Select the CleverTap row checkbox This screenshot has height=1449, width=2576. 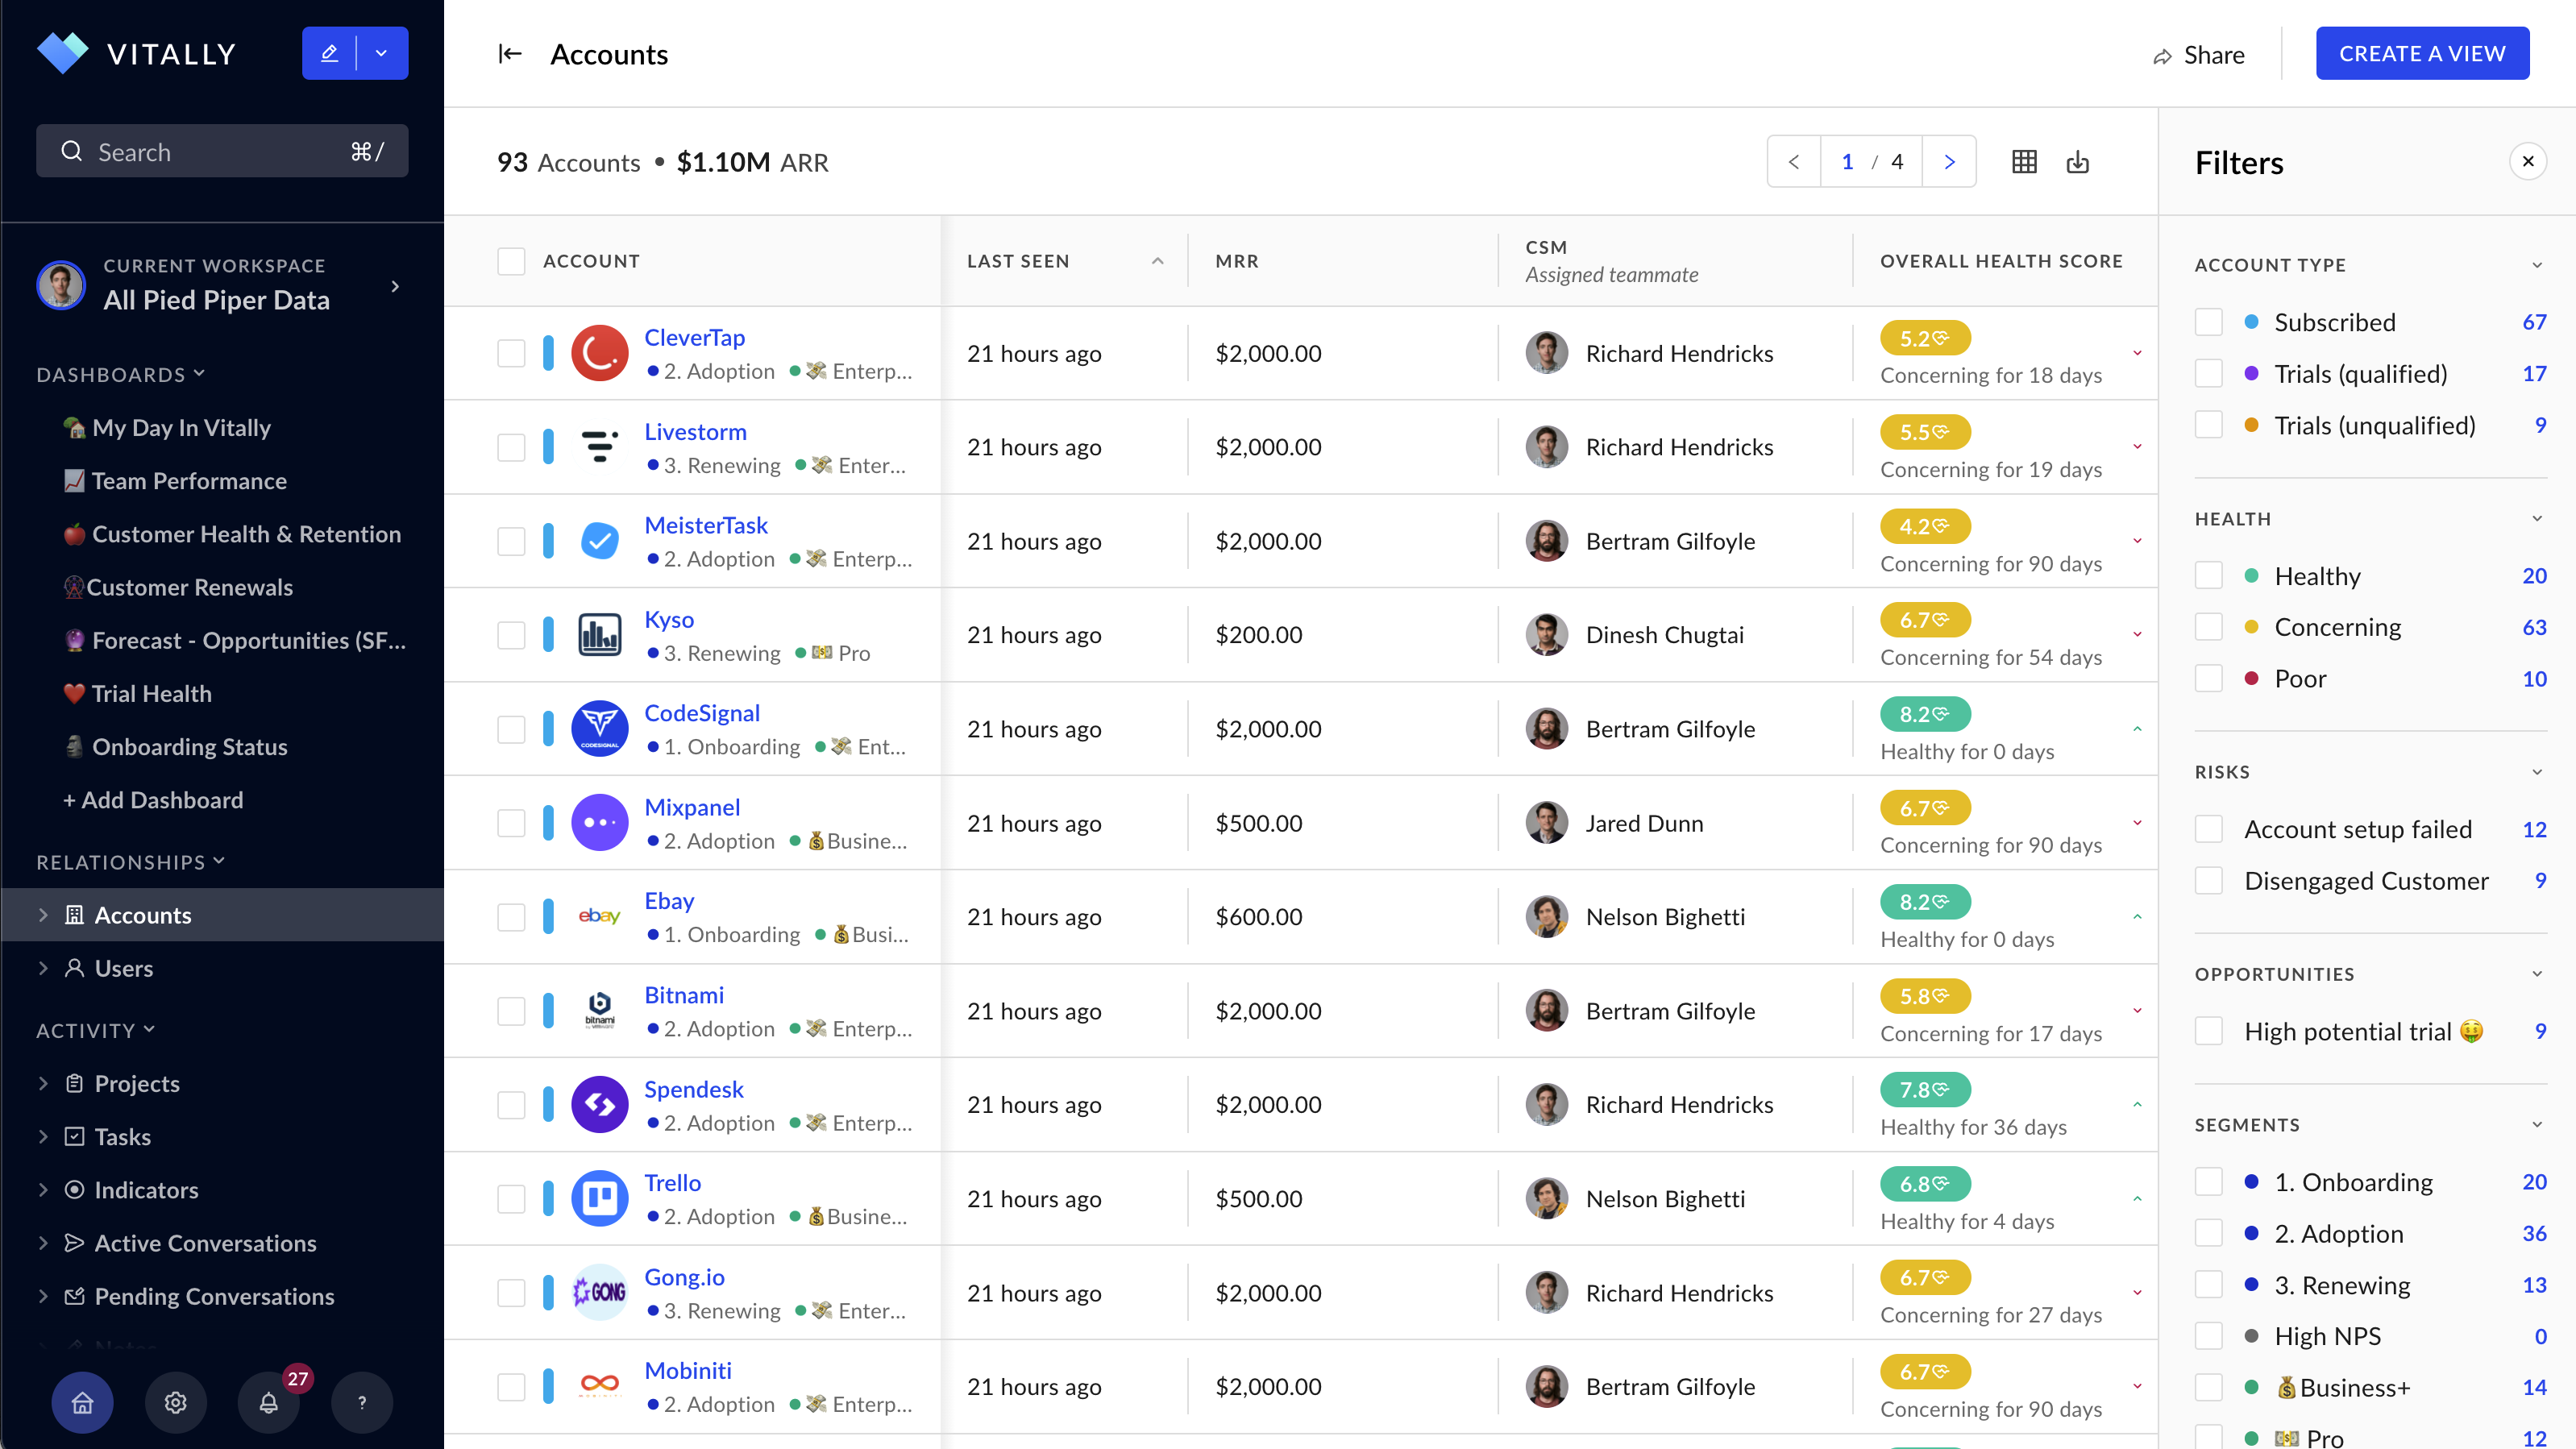pos(511,353)
